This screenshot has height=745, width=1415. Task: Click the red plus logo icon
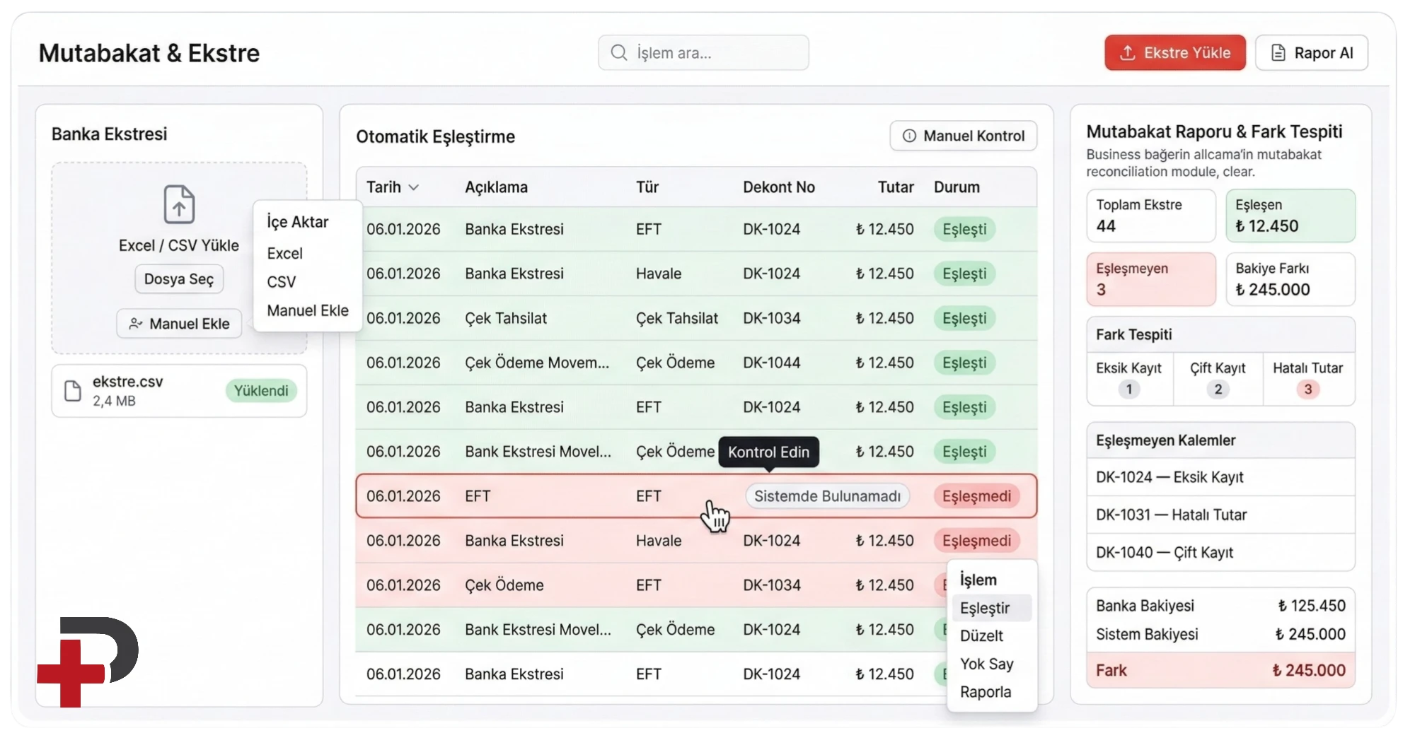(x=71, y=672)
